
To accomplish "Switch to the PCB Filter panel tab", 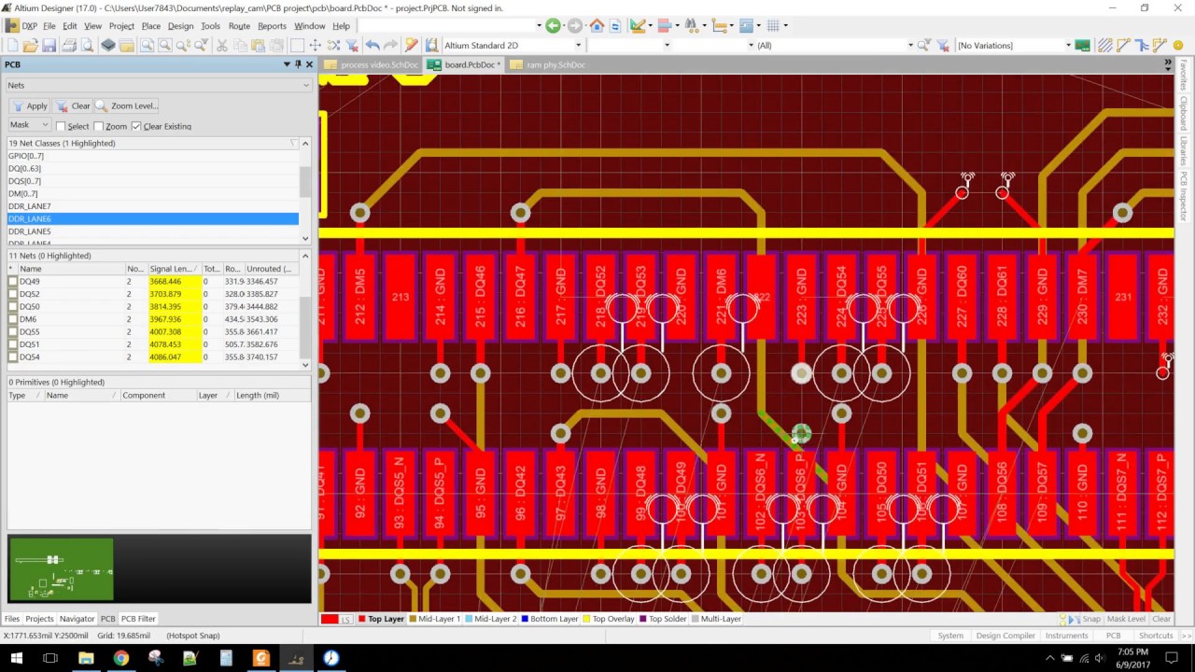I will pos(138,619).
